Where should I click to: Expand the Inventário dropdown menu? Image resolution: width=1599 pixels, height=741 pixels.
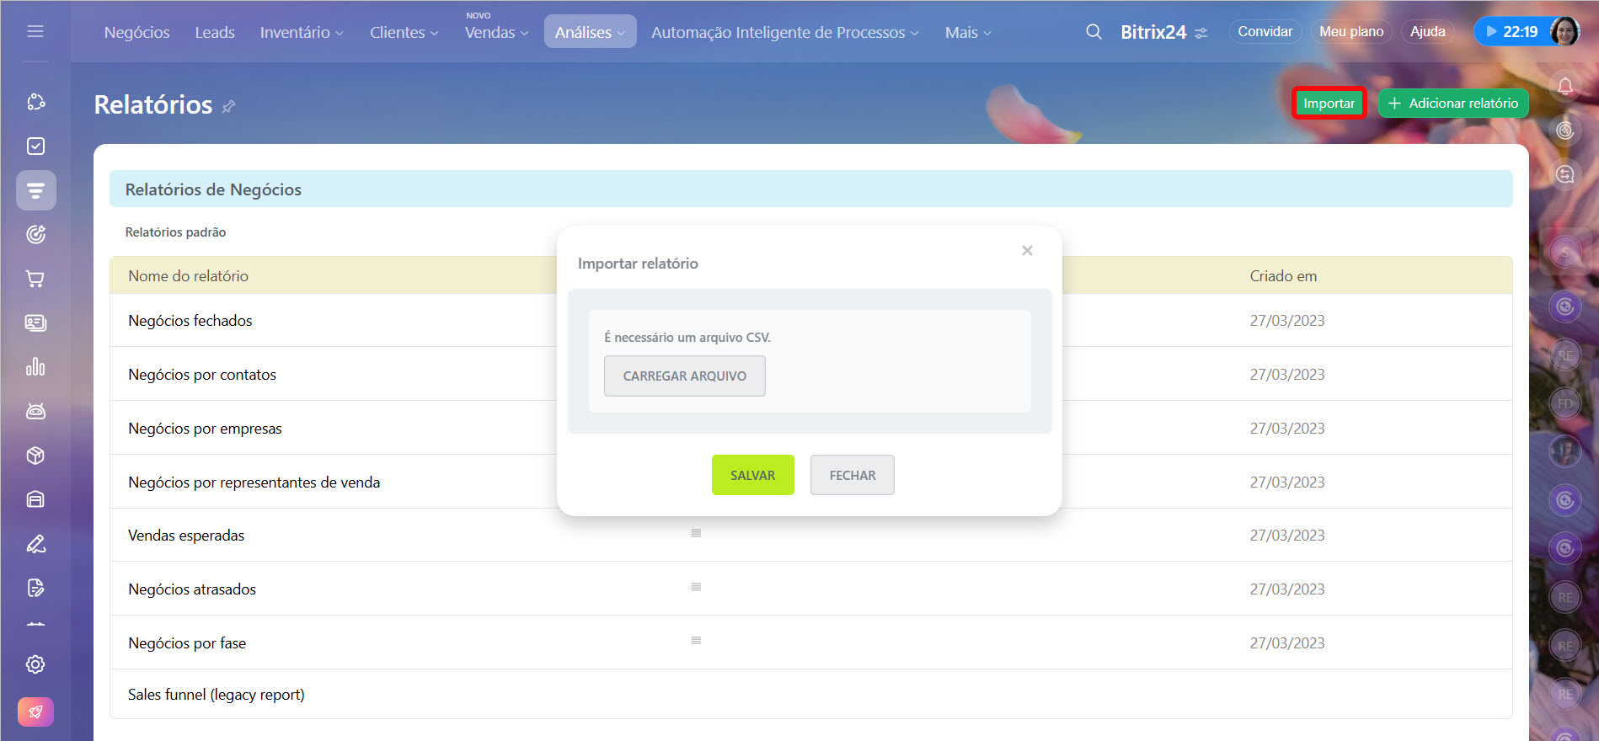pos(301,33)
